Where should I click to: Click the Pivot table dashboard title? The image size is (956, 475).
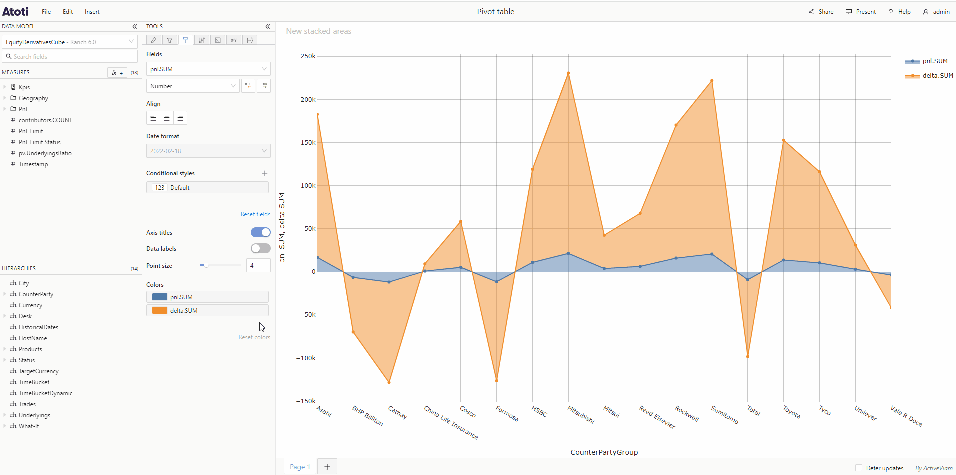click(495, 12)
